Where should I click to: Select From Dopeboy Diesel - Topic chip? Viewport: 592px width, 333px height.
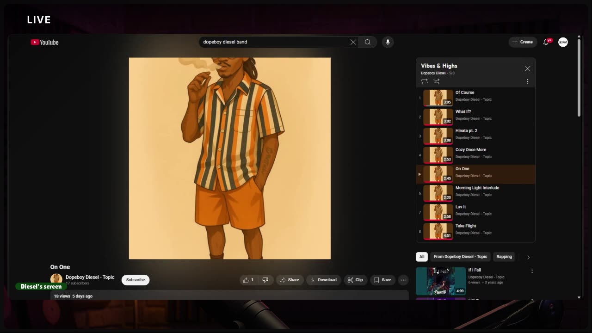460,257
